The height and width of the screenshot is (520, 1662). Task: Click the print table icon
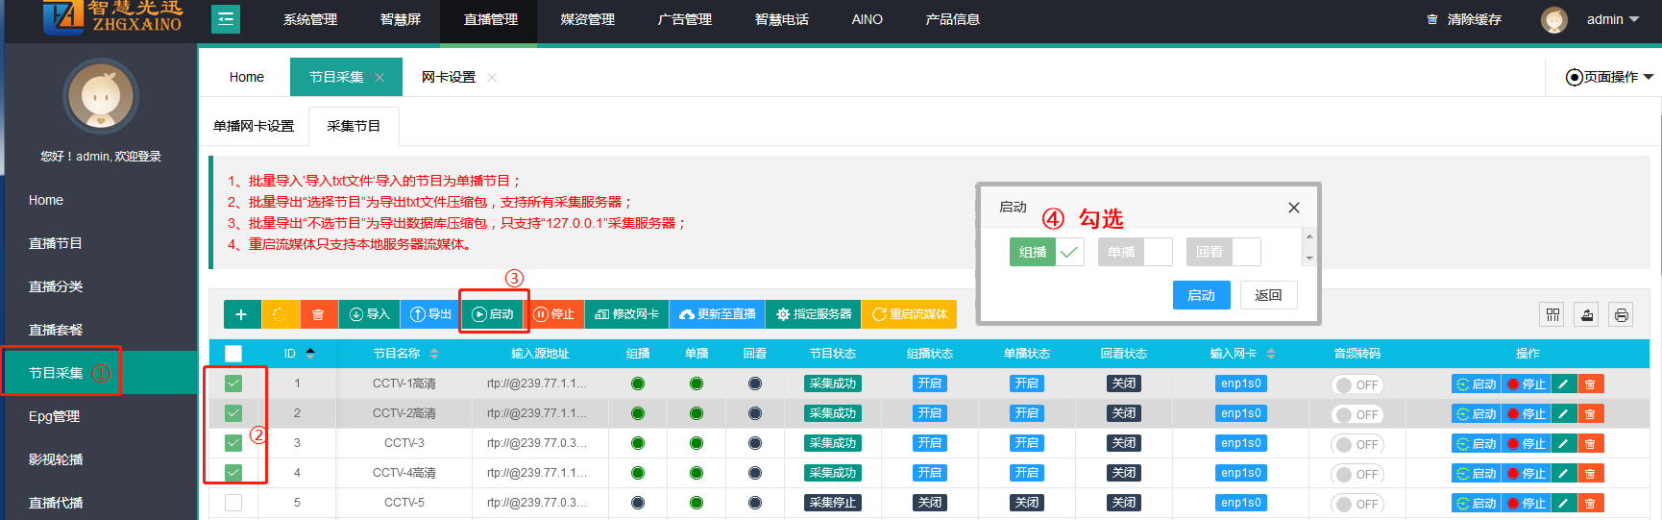(x=1622, y=314)
